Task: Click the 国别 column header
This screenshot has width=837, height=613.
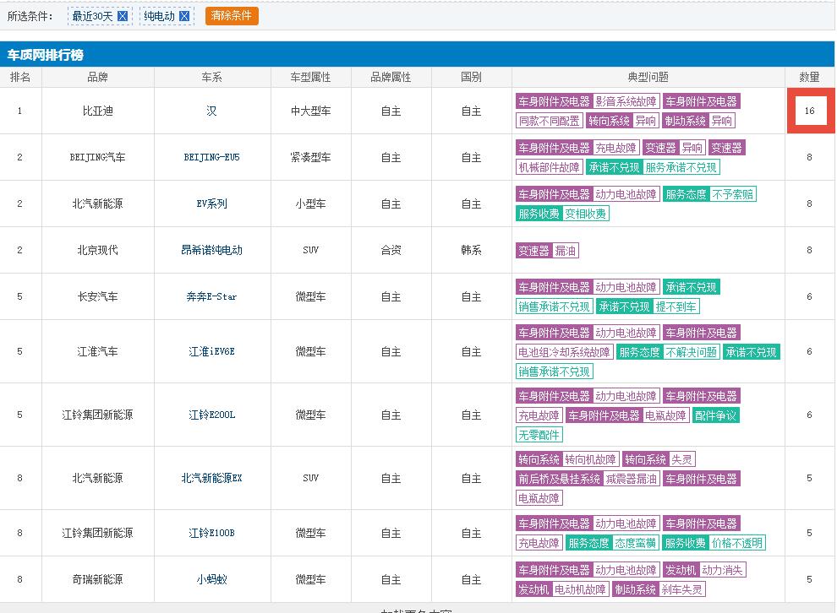Action: click(472, 78)
